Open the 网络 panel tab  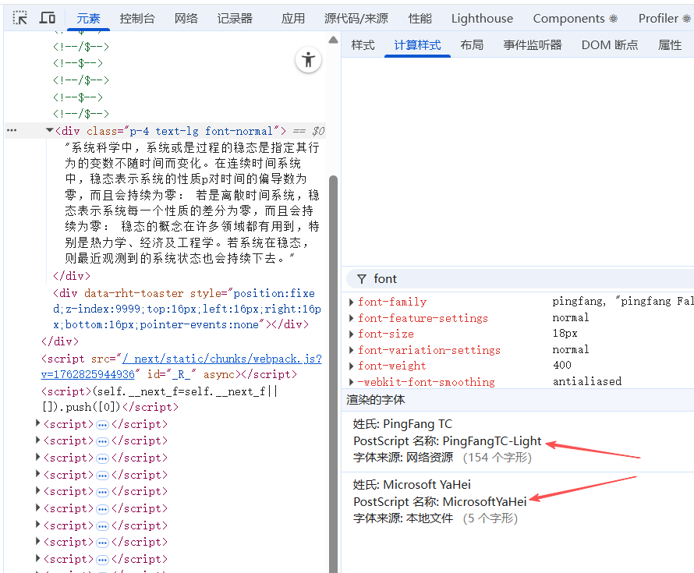point(186,18)
